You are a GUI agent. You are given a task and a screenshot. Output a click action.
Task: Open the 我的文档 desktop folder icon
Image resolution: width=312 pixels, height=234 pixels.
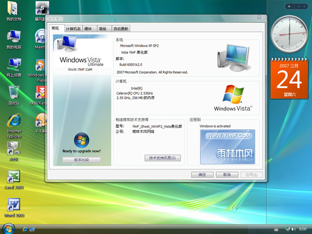click(14, 11)
